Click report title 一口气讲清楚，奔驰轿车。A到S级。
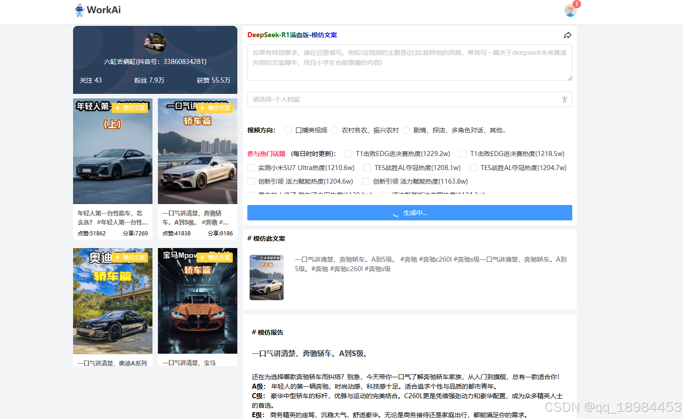The image size is (683, 419). pyautogui.click(x=310, y=353)
